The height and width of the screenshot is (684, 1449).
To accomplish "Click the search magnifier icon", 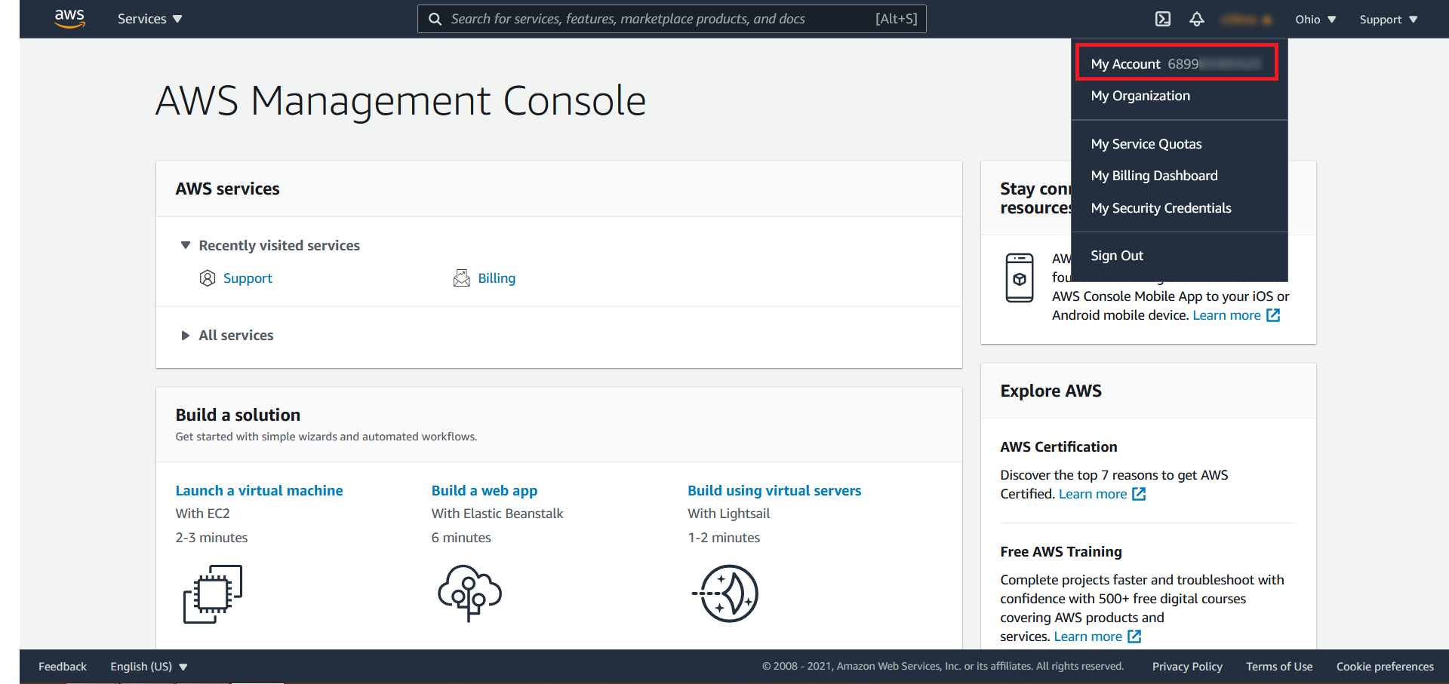I will (435, 19).
